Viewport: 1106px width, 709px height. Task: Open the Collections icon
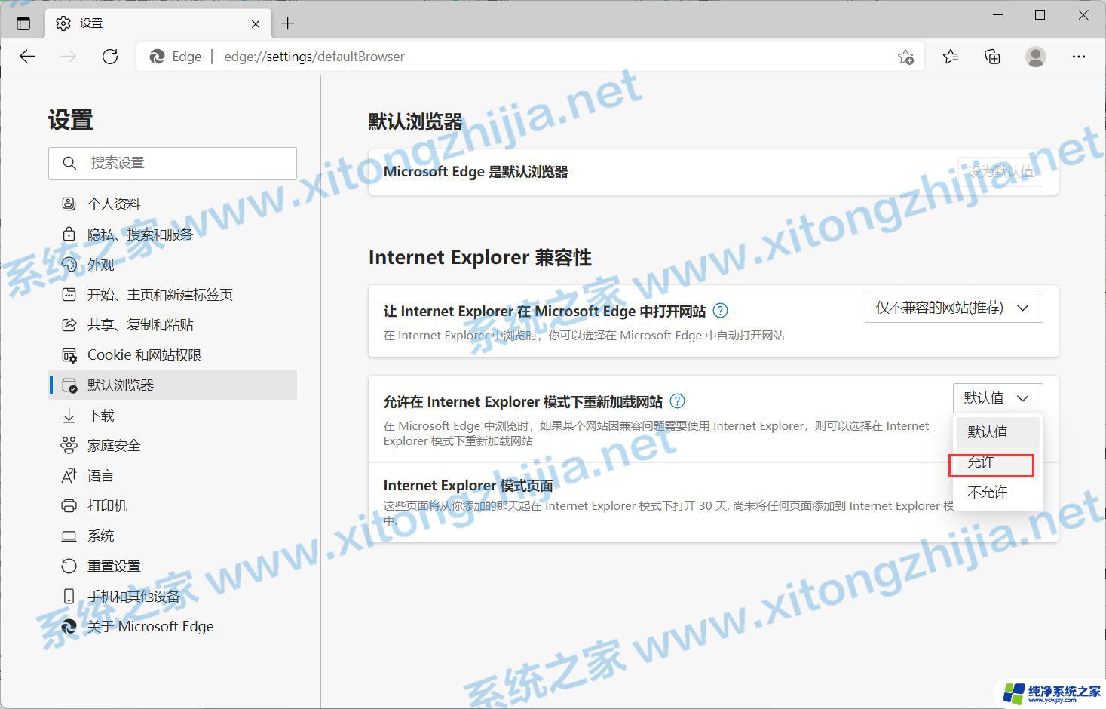pos(992,57)
